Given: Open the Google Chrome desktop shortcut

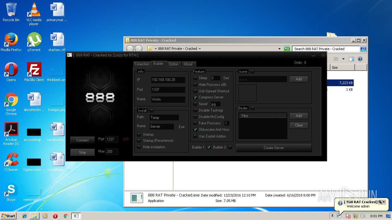Looking at the screenshot, I should (11, 104).
